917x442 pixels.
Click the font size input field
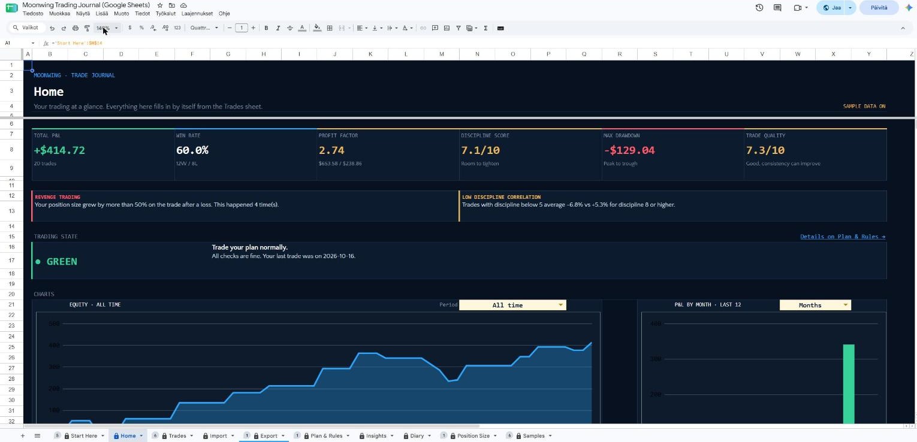tap(242, 28)
